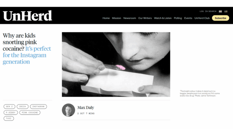Open the Mission page
Viewport: 233px width, 129px height.
click(116, 18)
